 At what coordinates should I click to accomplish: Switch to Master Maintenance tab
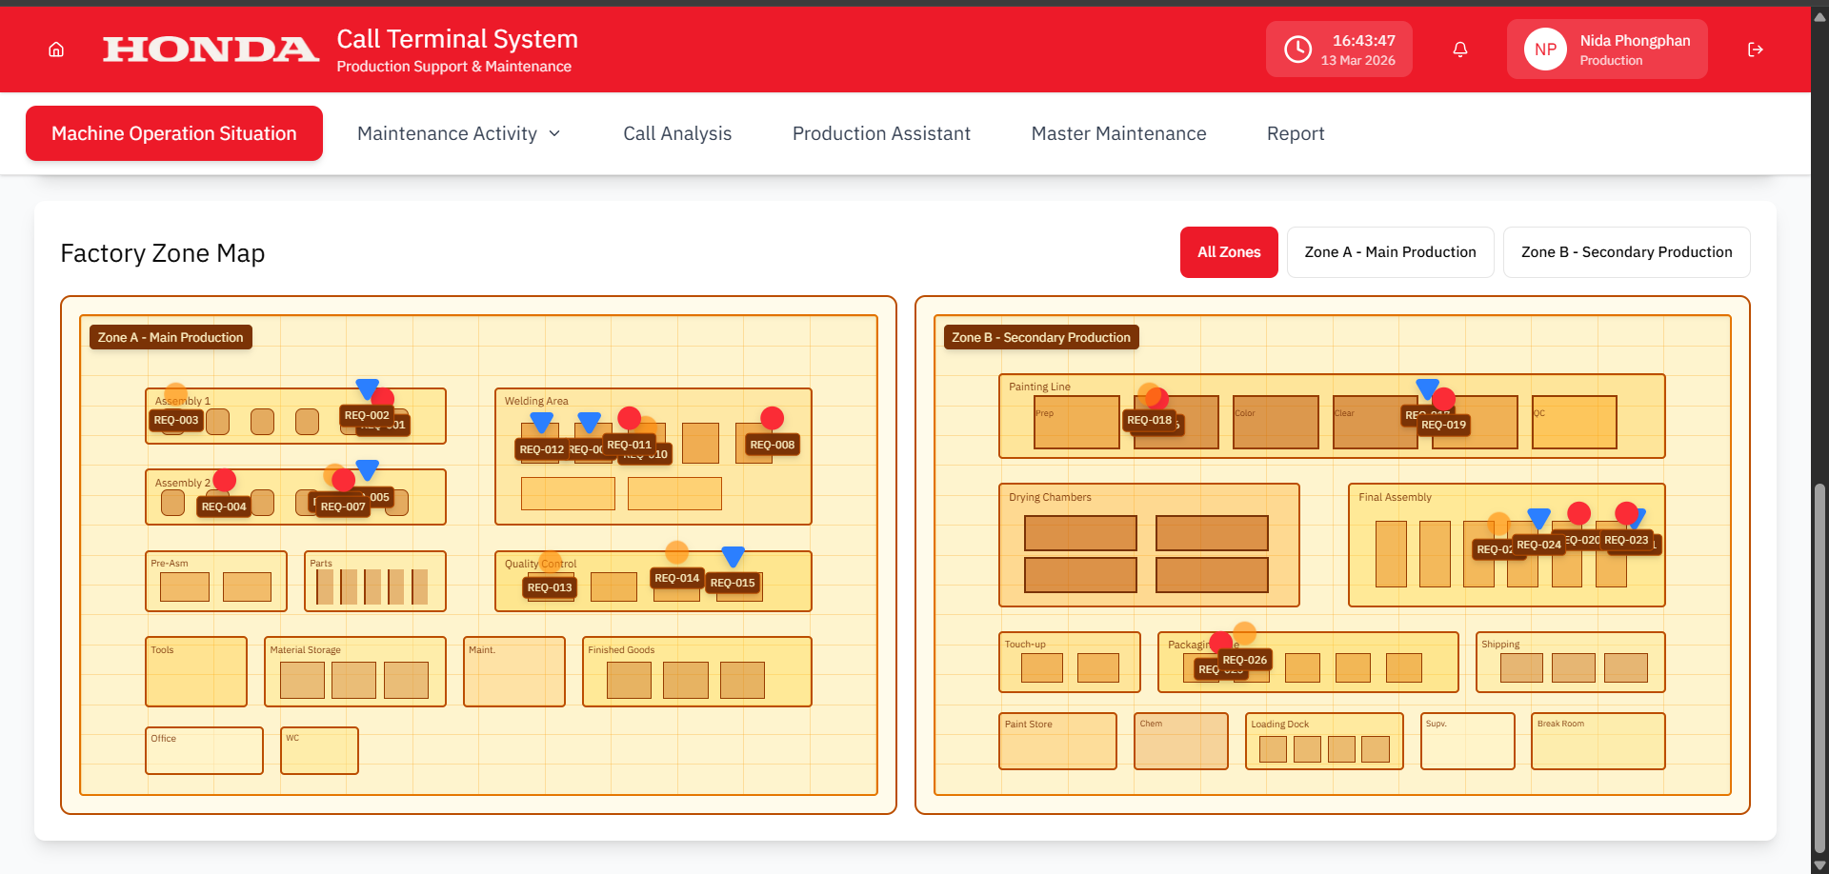pos(1118,134)
